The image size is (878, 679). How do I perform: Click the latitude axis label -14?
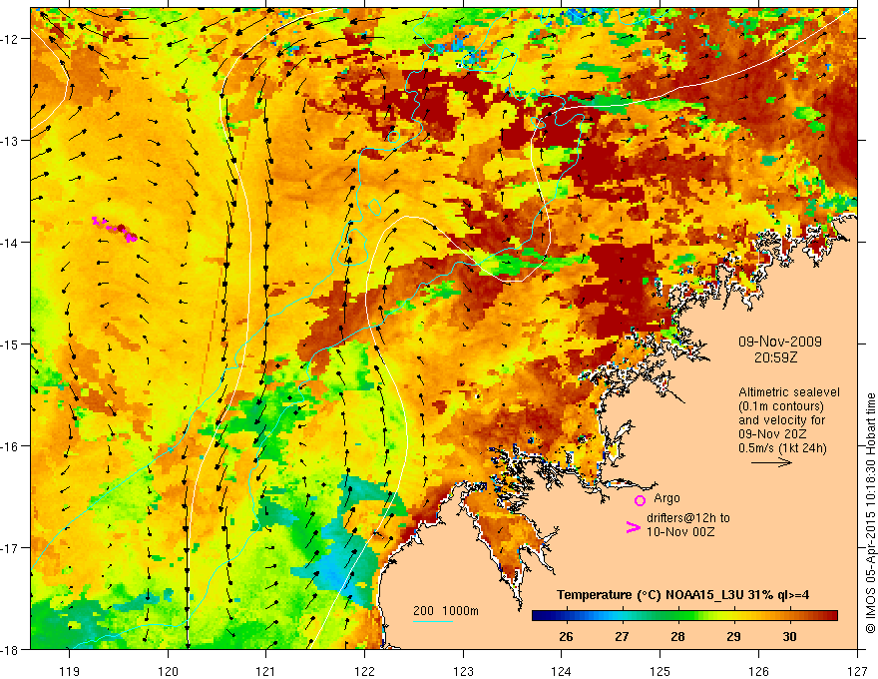[x=10, y=243]
